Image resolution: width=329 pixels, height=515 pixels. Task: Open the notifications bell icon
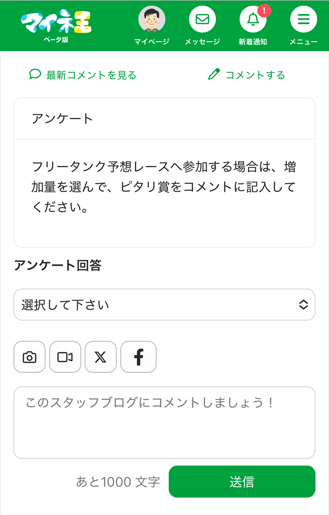[253, 19]
